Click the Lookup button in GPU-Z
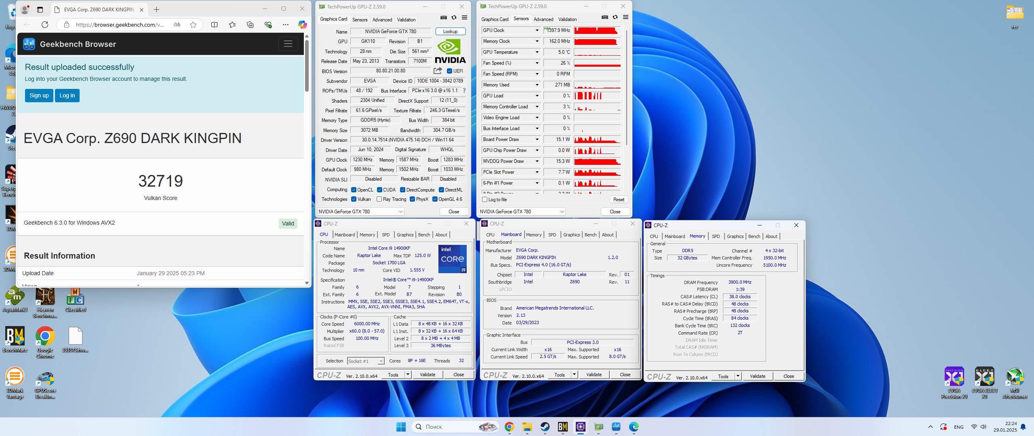The height and width of the screenshot is (436, 1034). [450, 32]
